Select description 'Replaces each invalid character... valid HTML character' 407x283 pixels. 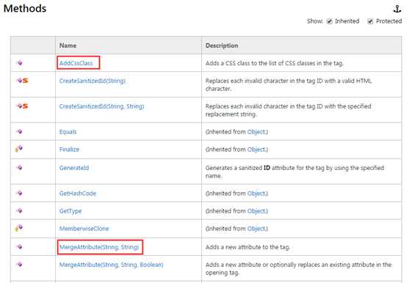click(x=289, y=84)
